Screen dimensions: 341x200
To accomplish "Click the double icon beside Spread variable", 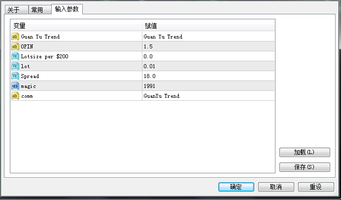I will (x=15, y=76).
